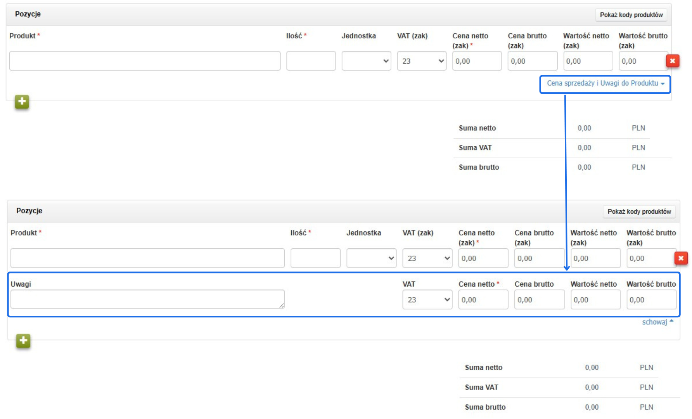Focus the upper panel Produkt input field

pyautogui.click(x=145, y=61)
